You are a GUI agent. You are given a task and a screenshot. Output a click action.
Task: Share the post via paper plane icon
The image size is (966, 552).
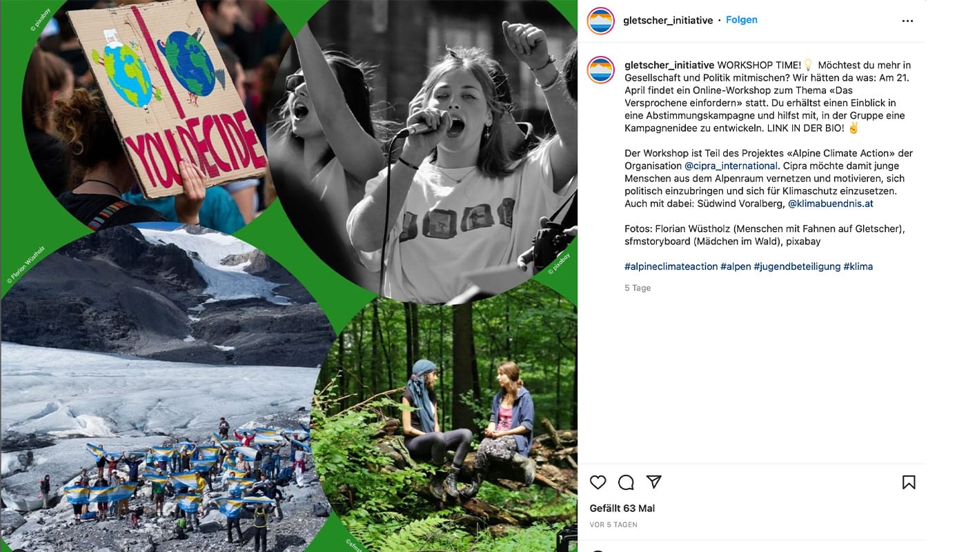pos(654,482)
